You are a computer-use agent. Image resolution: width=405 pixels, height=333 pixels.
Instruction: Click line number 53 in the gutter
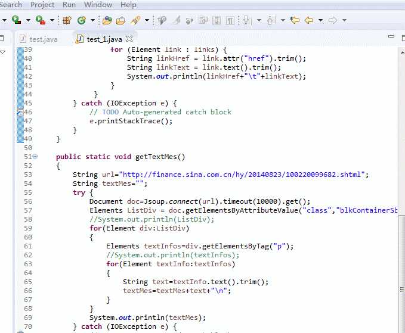tap(28, 175)
